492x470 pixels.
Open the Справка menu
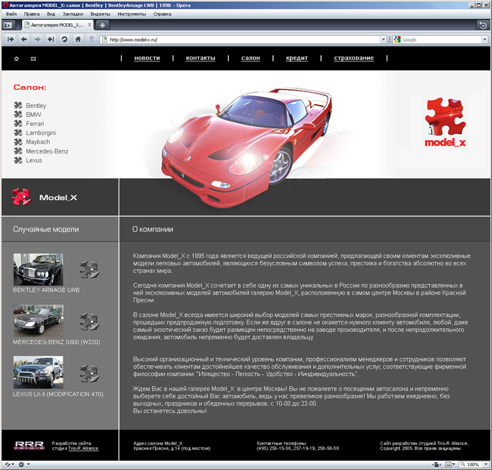pos(162,14)
